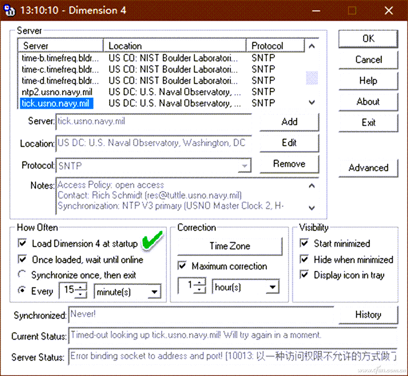Toggle Hide when minimized checkbox

coord(304,259)
